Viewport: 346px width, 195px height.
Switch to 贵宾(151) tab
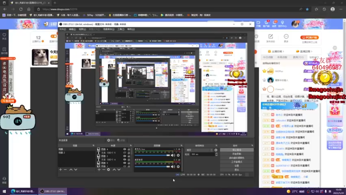298,57
